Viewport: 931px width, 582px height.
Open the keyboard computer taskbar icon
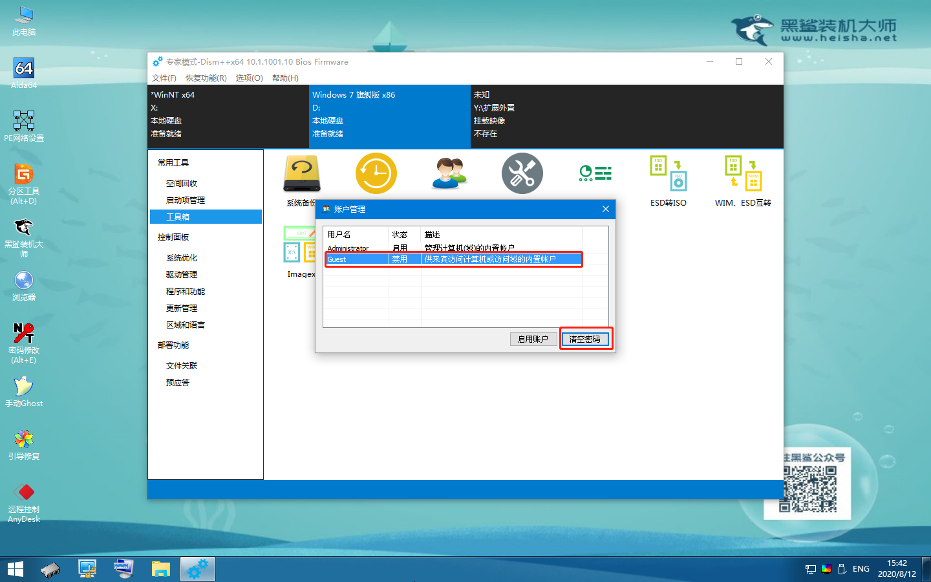pos(123,569)
